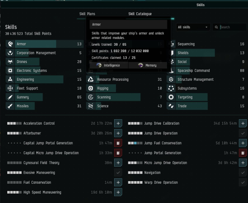Image resolution: width=248 pixels, height=203 pixels.
Task: Click the Subsystems group icon
Action: point(171,88)
